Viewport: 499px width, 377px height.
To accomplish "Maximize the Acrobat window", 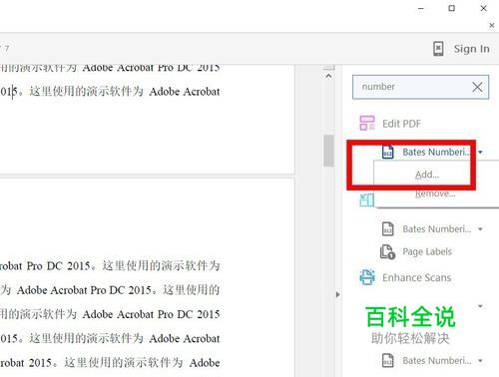I will pos(452,8).
